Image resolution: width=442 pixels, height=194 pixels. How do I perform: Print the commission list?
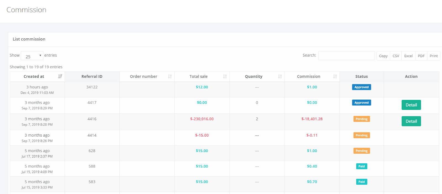point(433,56)
